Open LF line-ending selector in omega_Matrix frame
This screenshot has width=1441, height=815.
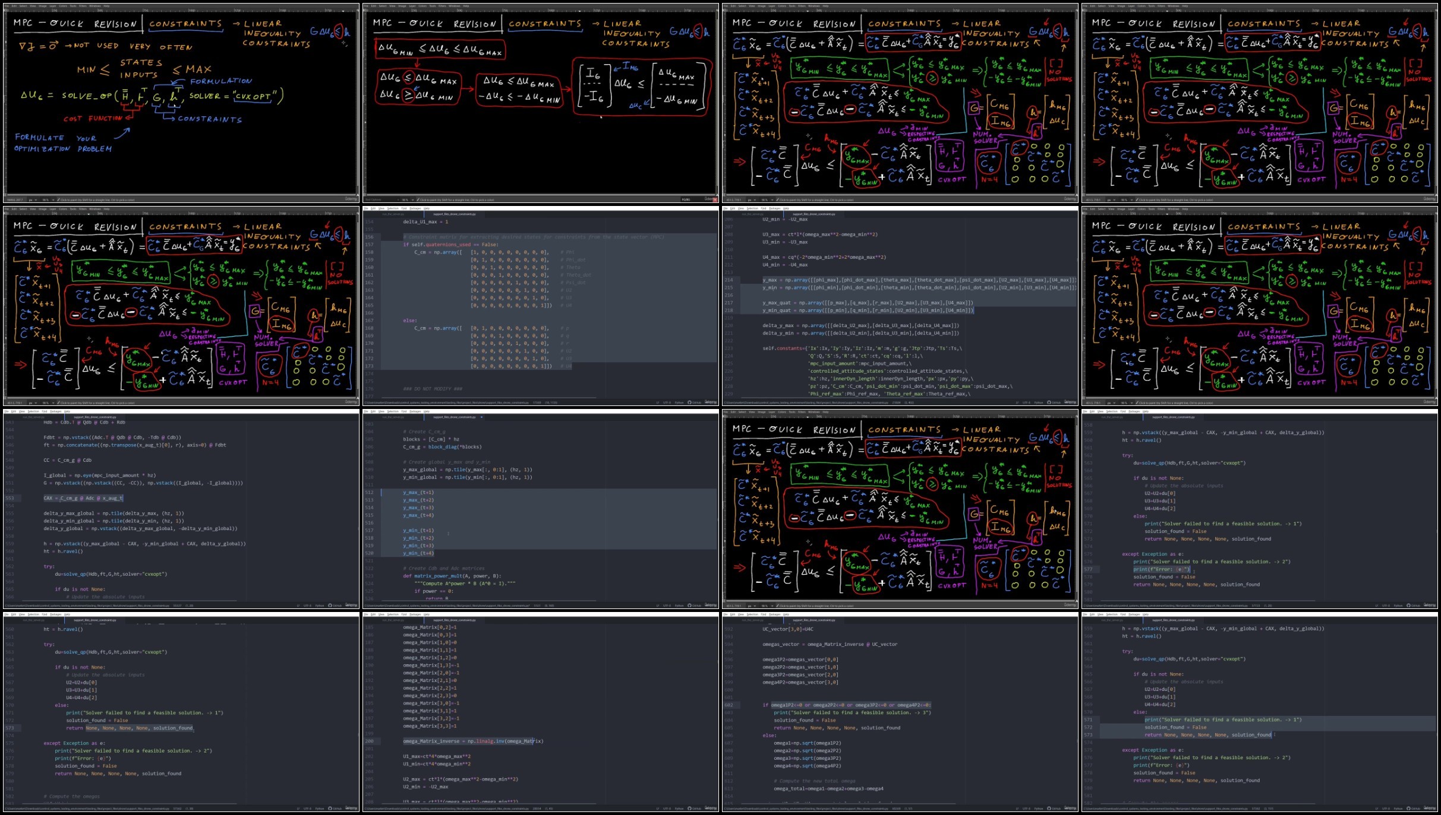pos(657,808)
